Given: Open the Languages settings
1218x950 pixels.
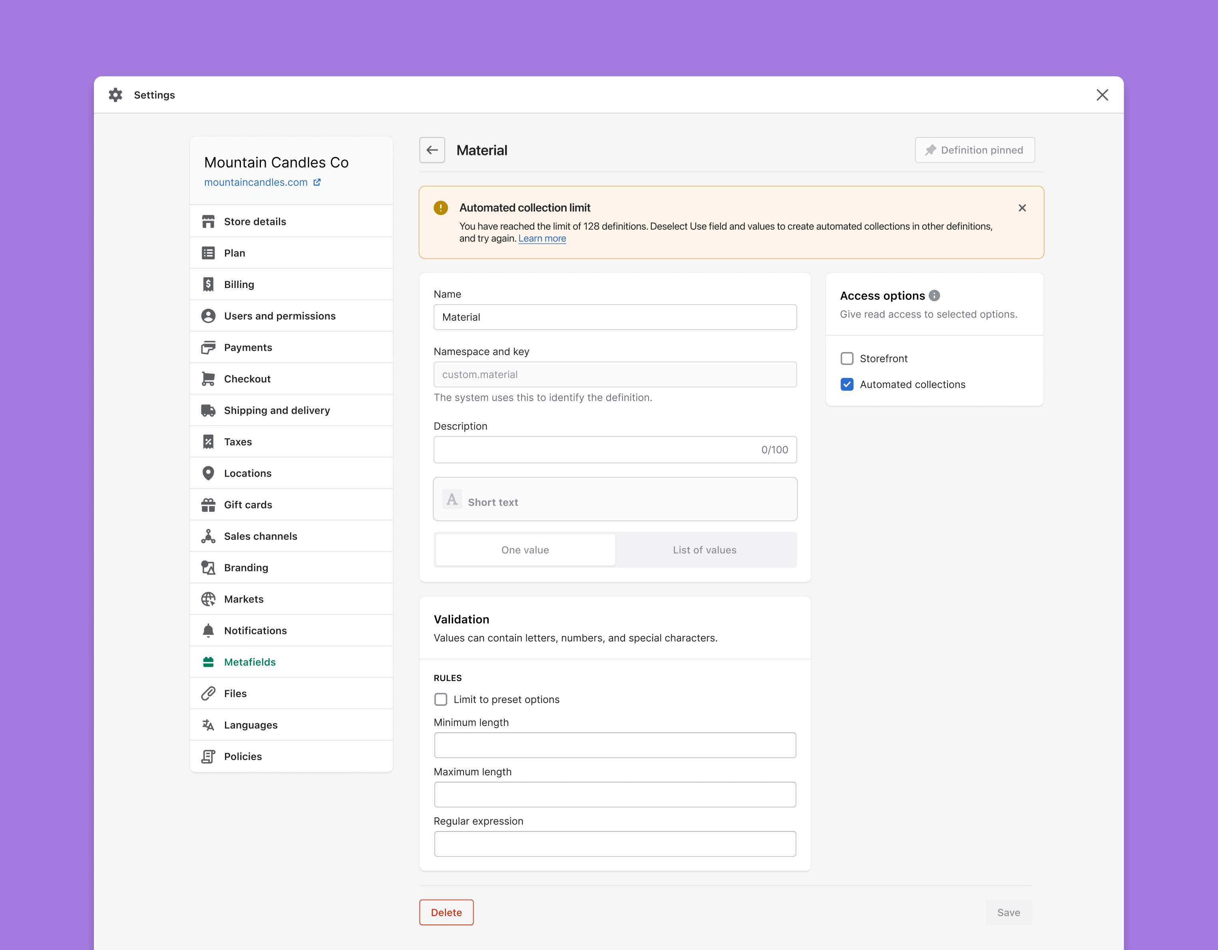Looking at the screenshot, I should pos(291,725).
